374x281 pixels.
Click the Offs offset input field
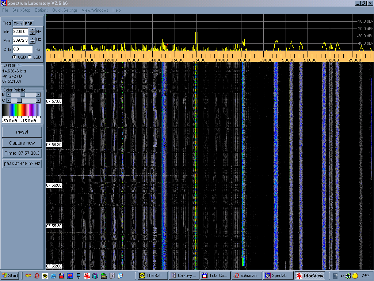(23, 49)
